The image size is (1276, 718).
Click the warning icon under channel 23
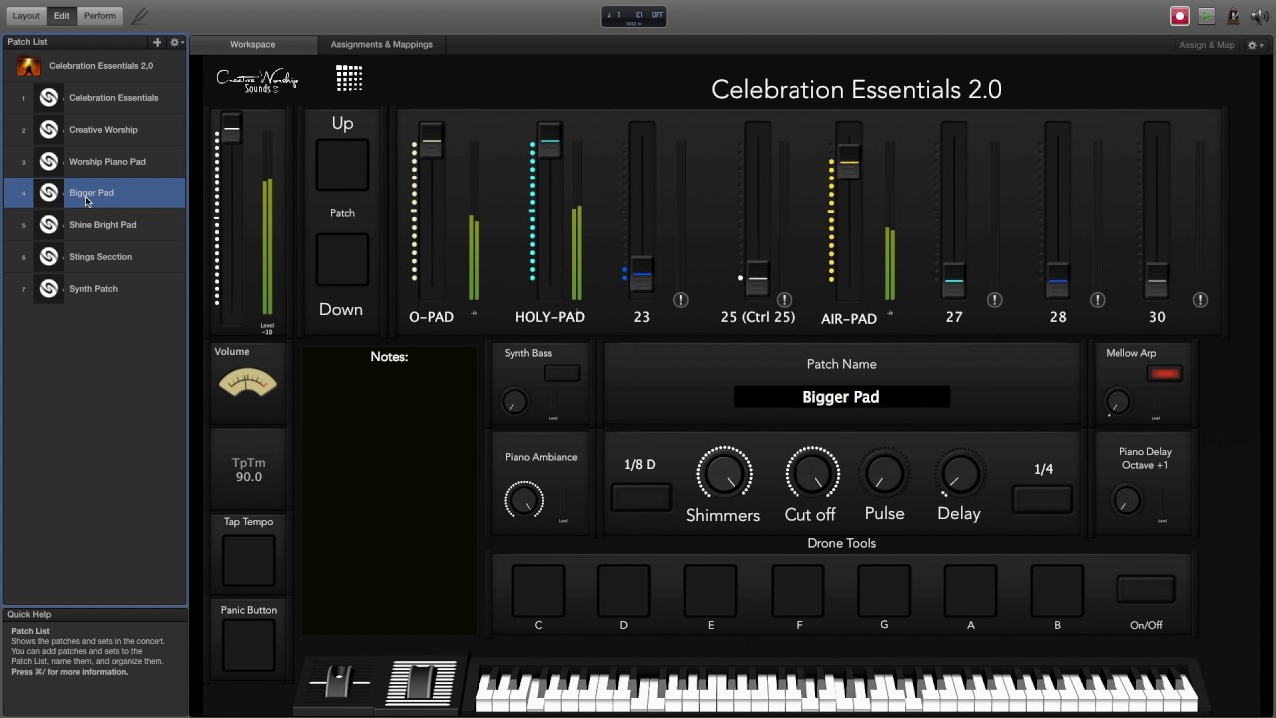(x=681, y=300)
